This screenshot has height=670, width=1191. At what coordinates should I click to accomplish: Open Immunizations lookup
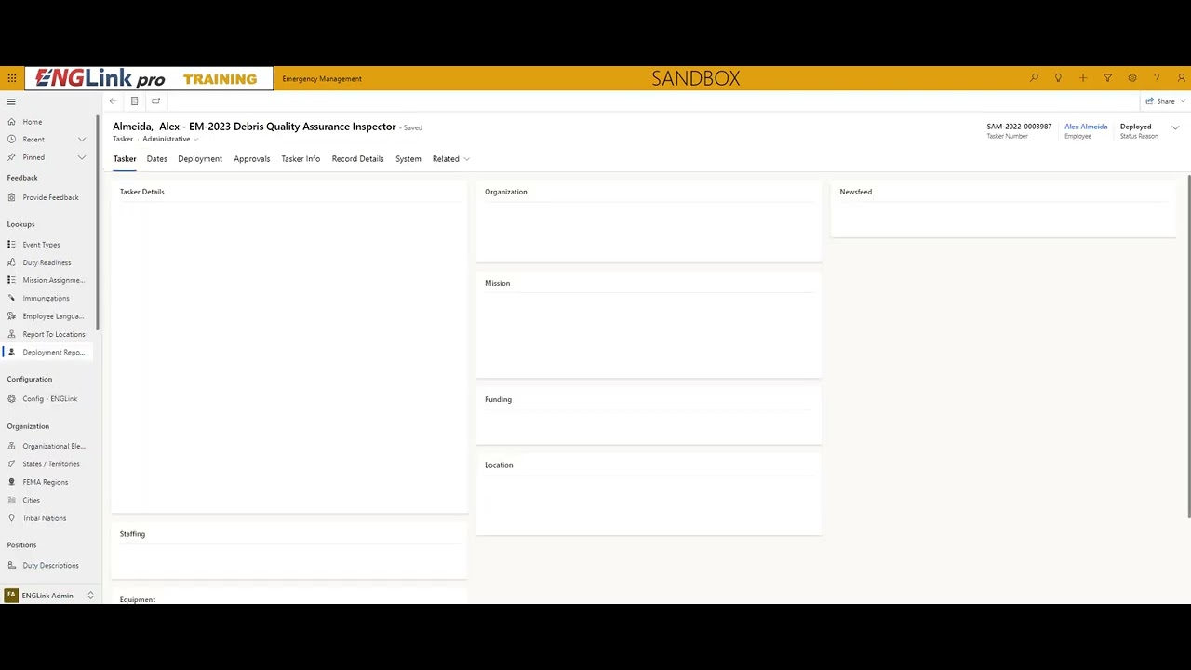pyautogui.click(x=47, y=298)
